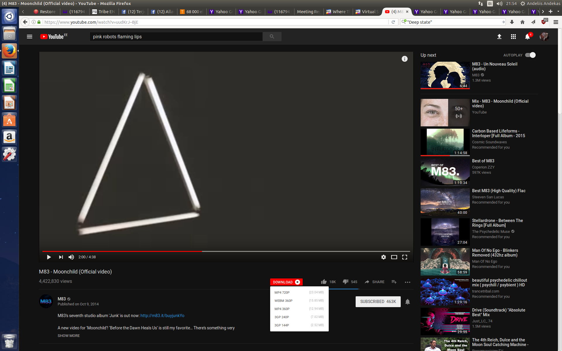Open the notifications bell with badge
Viewport: 562px width, 351px height.
[528, 37]
